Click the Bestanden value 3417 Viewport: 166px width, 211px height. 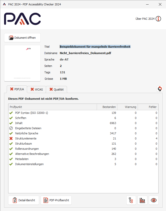[113, 133]
